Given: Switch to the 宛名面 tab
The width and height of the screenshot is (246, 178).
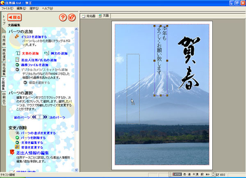Looking at the screenshot, I should (x=89, y=16).
